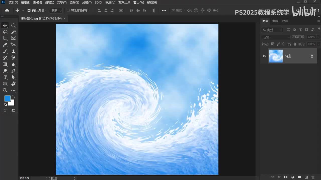This screenshot has height=180, width=321.
Task: Reset default foreground and background colors
Action: point(6,104)
